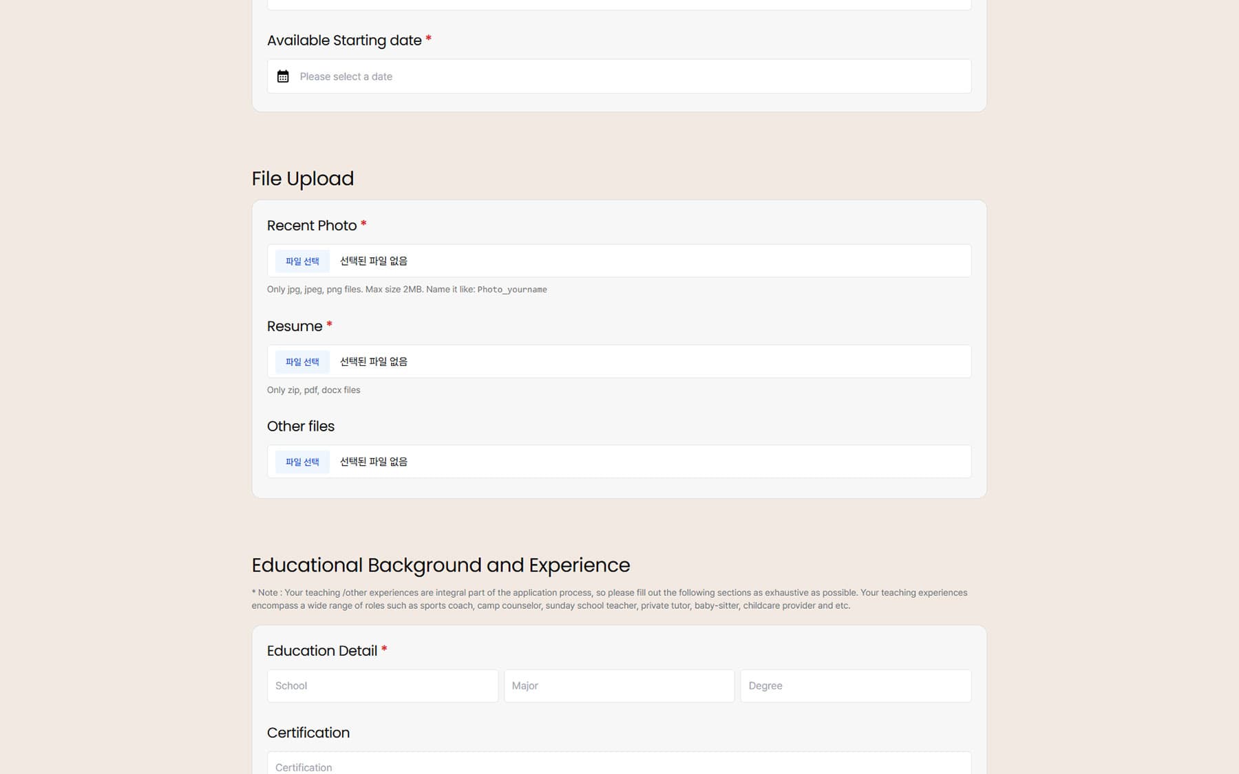Click the Resume file choose button

[x=302, y=362]
